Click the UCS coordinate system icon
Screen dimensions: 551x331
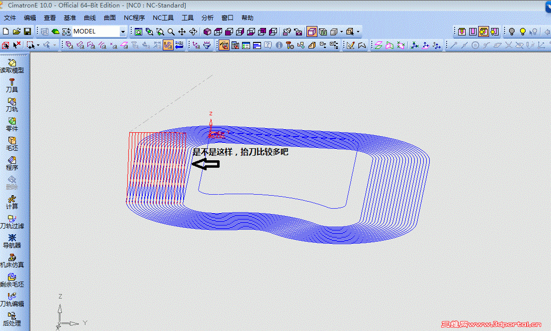(x=415, y=45)
